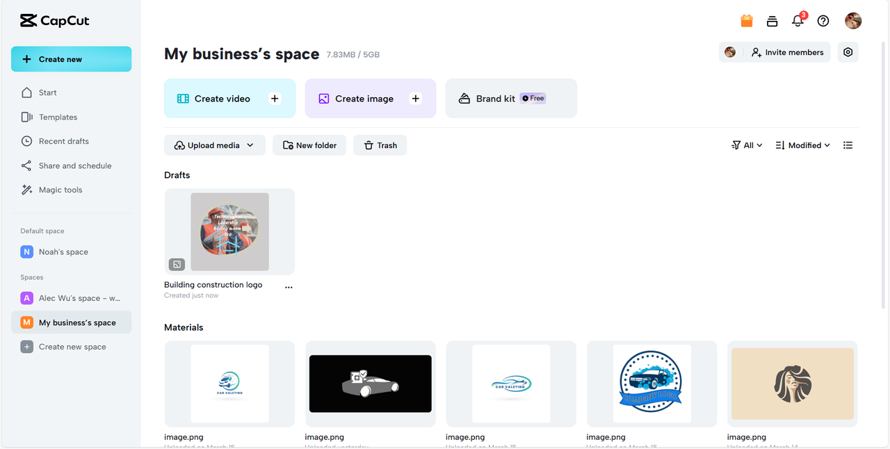Image resolution: width=890 pixels, height=449 pixels.
Task: Switch to Alec Wu's space
Action: click(71, 298)
